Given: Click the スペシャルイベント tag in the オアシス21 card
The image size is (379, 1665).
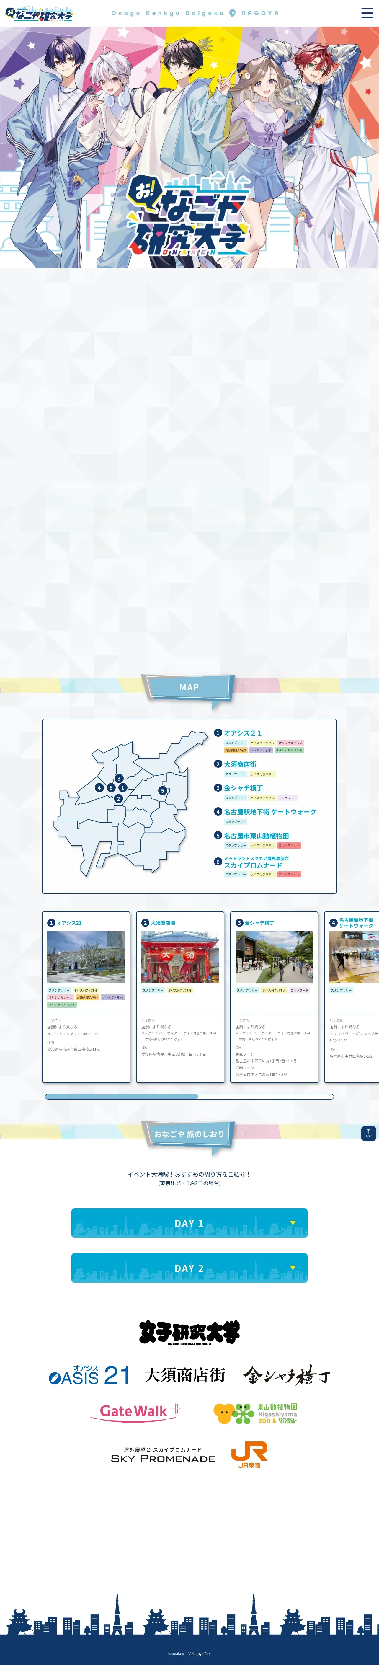Looking at the screenshot, I should point(62,1005).
